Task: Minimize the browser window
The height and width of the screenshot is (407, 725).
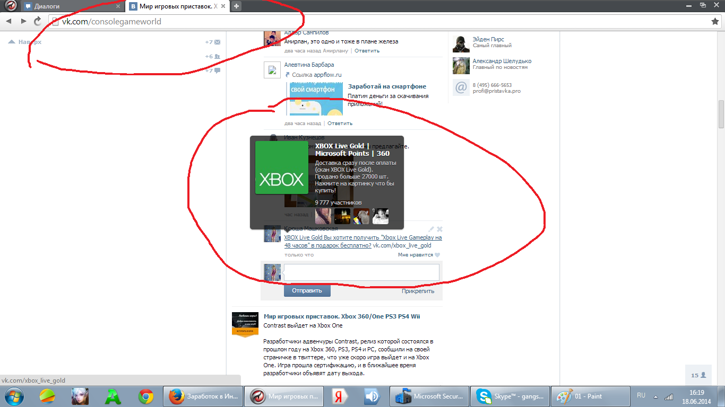Action: pos(689,5)
